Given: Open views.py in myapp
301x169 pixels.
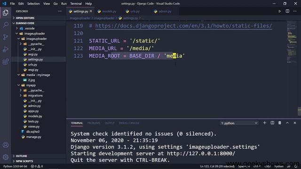Looking at the screenshot, I should click(x=34, y=126).
